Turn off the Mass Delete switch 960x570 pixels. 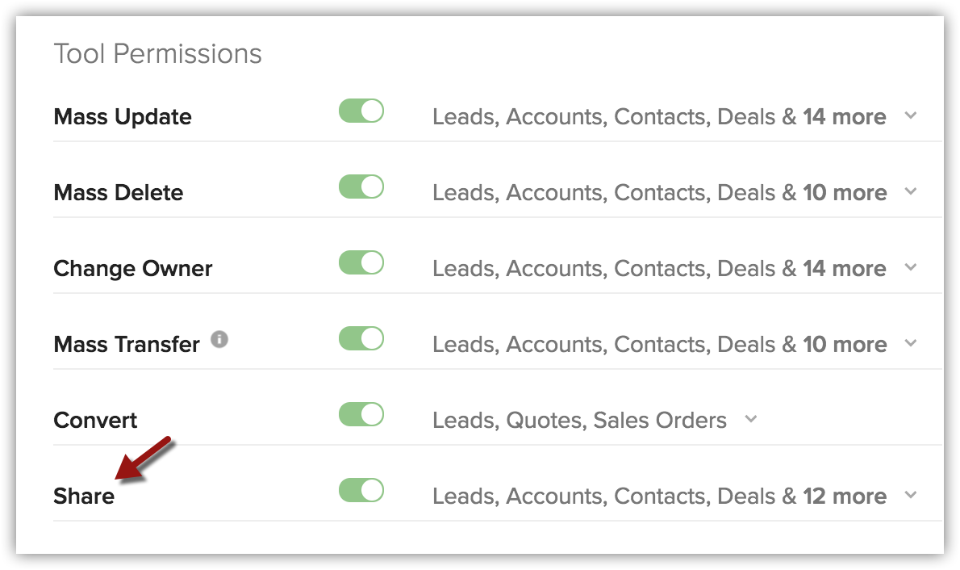coord(361,187)
